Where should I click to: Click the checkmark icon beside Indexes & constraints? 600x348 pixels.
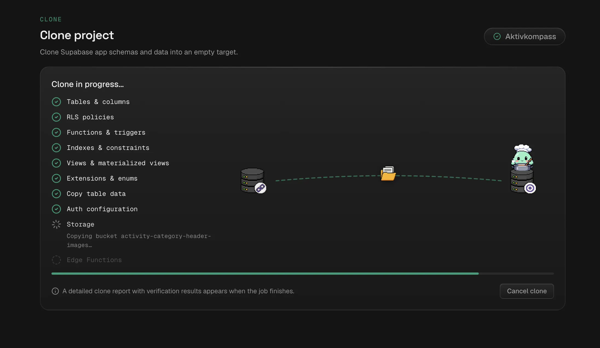click(x=56, y=148)
